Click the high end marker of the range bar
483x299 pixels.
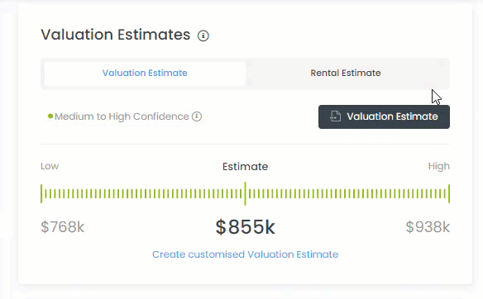[449, 193]
